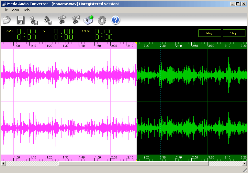The image size is (248, 173).
Task: Click the horizontal scrollbar thumb
Action: (133, 163)
